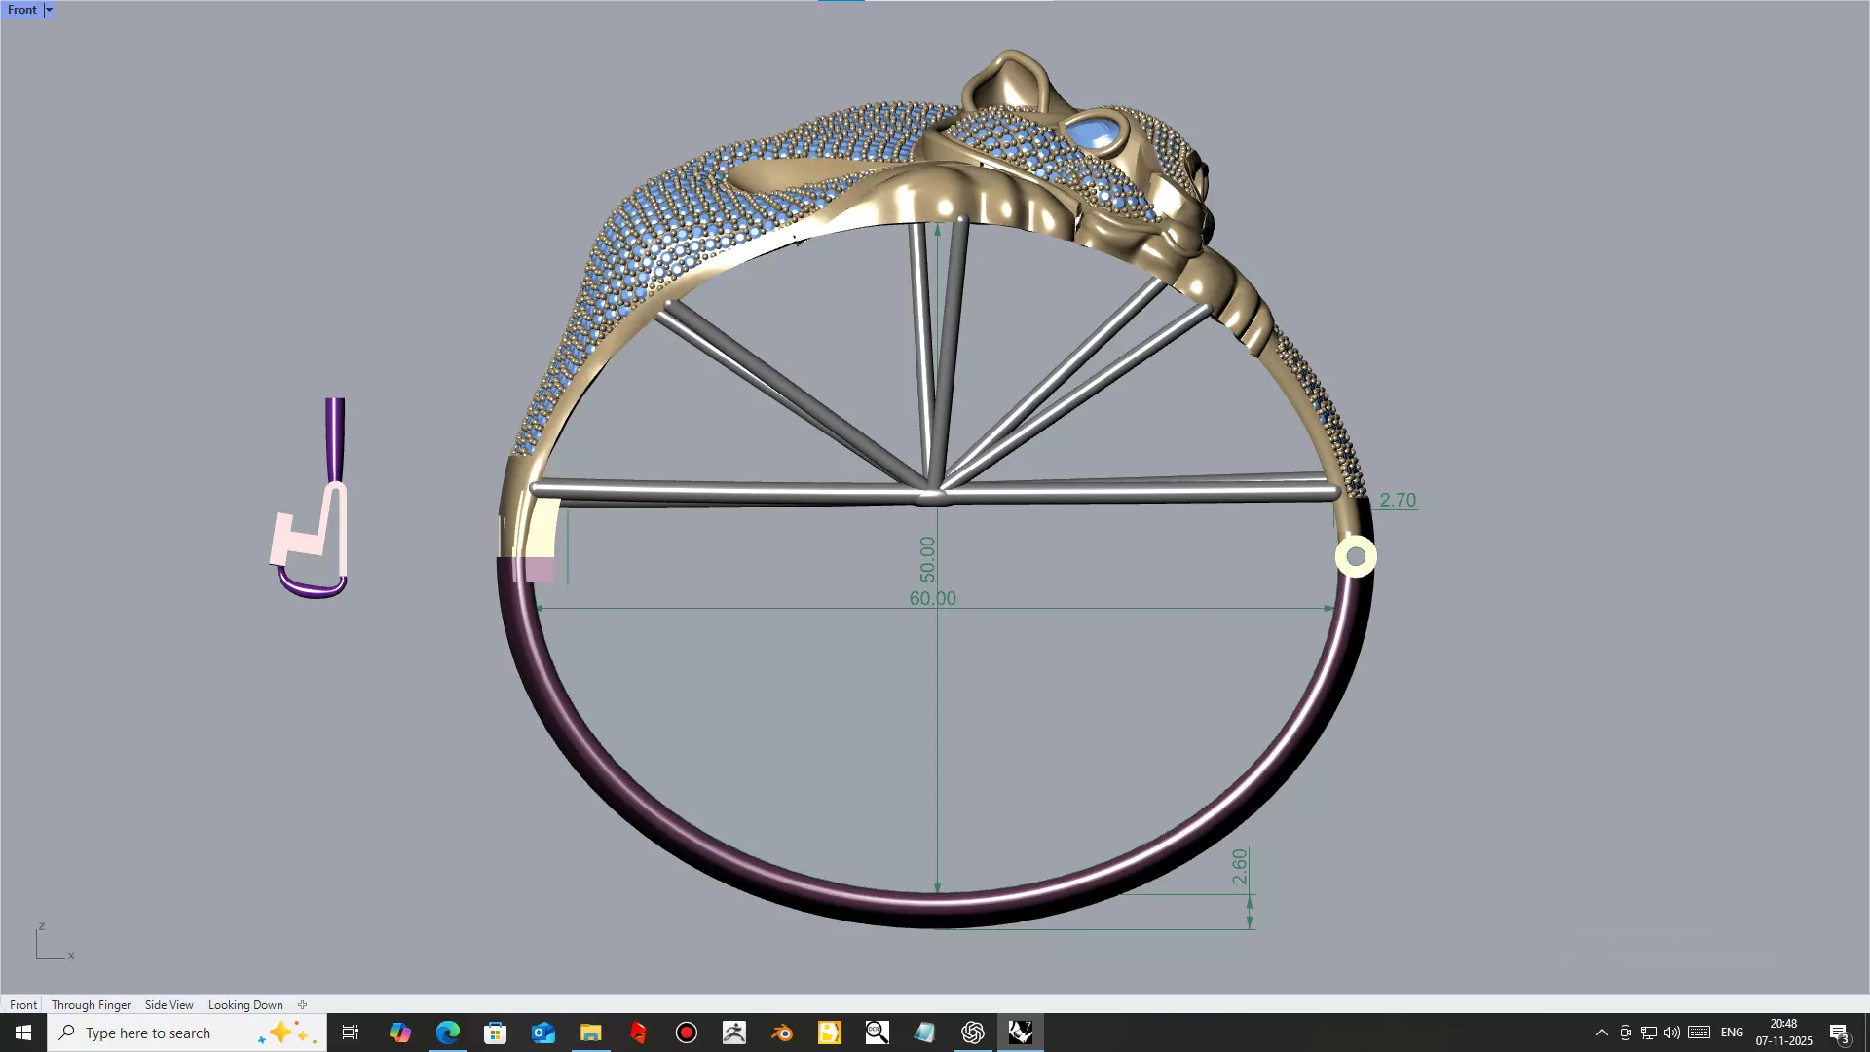Open ChatGPT from the taskbar
1870x1052 pixels.
(x=973, y=1033)
